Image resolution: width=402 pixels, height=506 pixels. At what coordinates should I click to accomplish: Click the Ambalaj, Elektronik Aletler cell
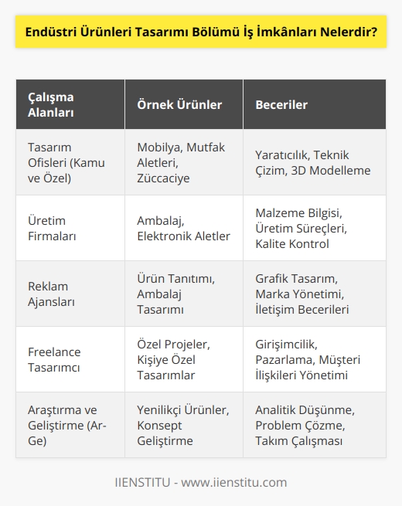click(x=184, y=228)
